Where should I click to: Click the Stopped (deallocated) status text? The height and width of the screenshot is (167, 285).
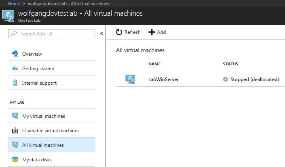(x=254, y=79)
